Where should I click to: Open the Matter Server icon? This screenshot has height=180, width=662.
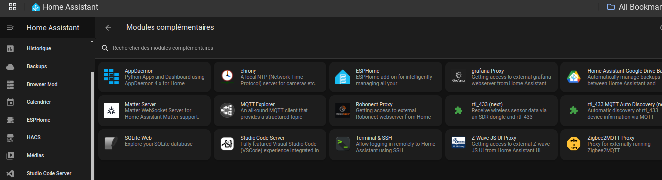pos(111,110)
